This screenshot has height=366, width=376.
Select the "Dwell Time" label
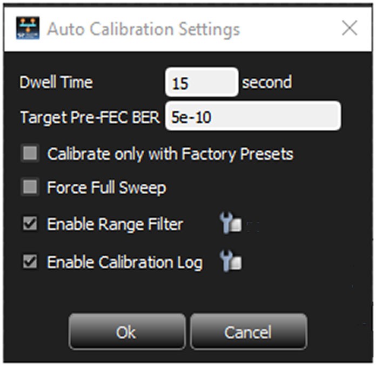56,82
